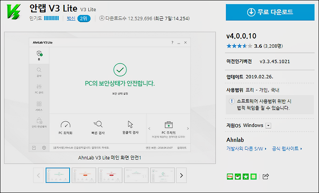This screenshot has width=319, height=193.
Task: Select the second orange warning thumbnail
Action: point(84,175)
